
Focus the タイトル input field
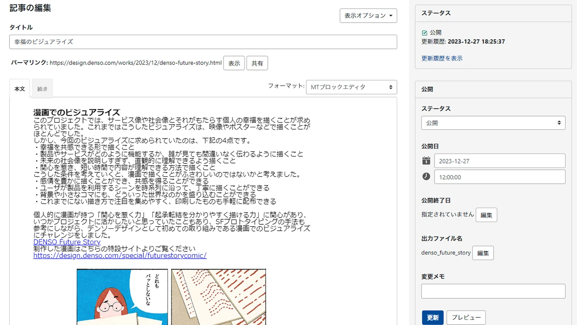coord(203,42)
